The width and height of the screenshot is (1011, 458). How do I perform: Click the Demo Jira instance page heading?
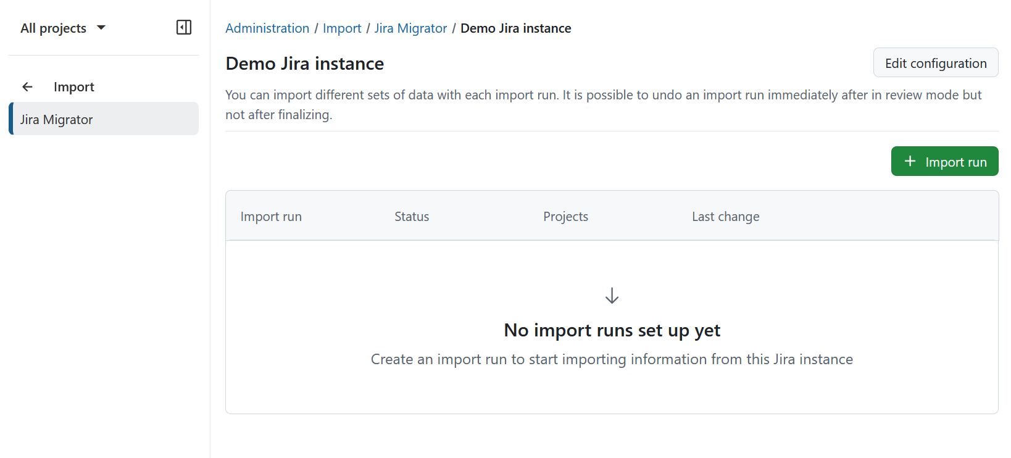pyautogui.click(x=305, y=64)
